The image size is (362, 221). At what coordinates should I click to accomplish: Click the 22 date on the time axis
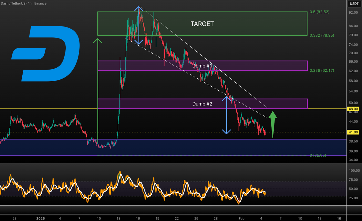coord(177,218)
